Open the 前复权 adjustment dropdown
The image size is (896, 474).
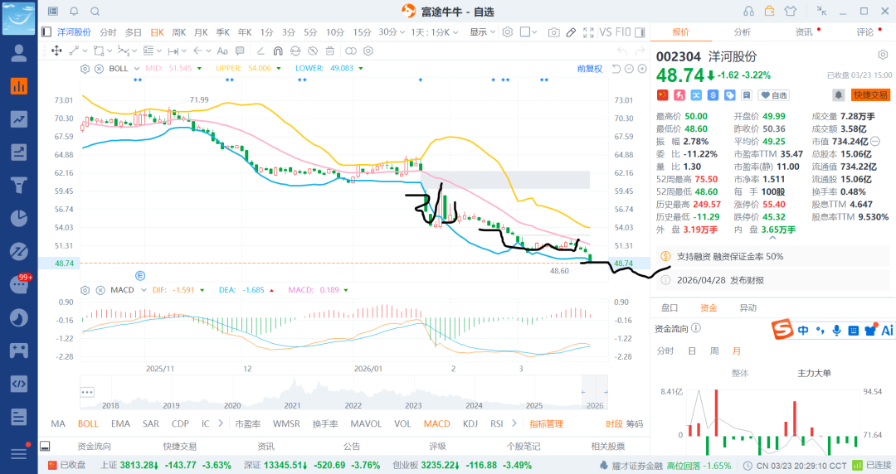point(593,69)
